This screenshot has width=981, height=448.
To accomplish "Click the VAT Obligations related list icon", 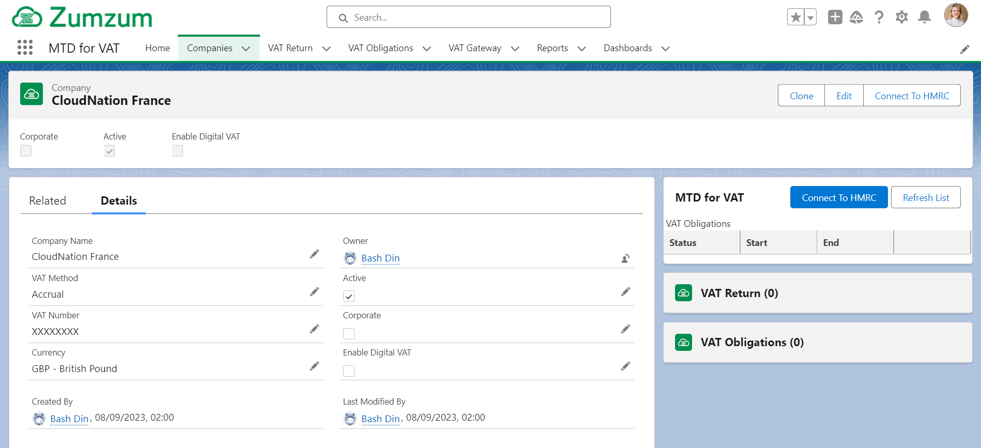I will pyautogui.click(x=683, y=342).
